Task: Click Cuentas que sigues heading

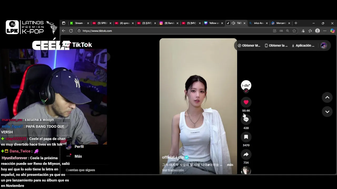Action: pyautogui.click(x=80, y=170)
